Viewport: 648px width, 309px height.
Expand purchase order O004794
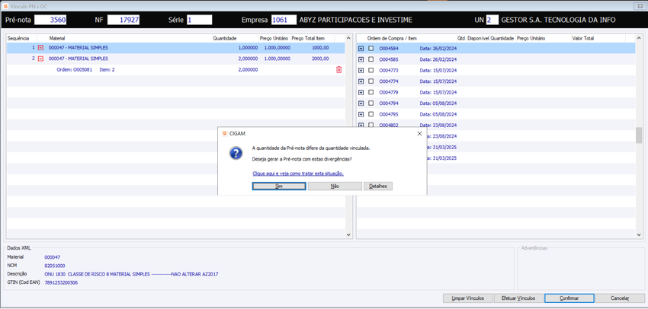[x=361, y=104]
